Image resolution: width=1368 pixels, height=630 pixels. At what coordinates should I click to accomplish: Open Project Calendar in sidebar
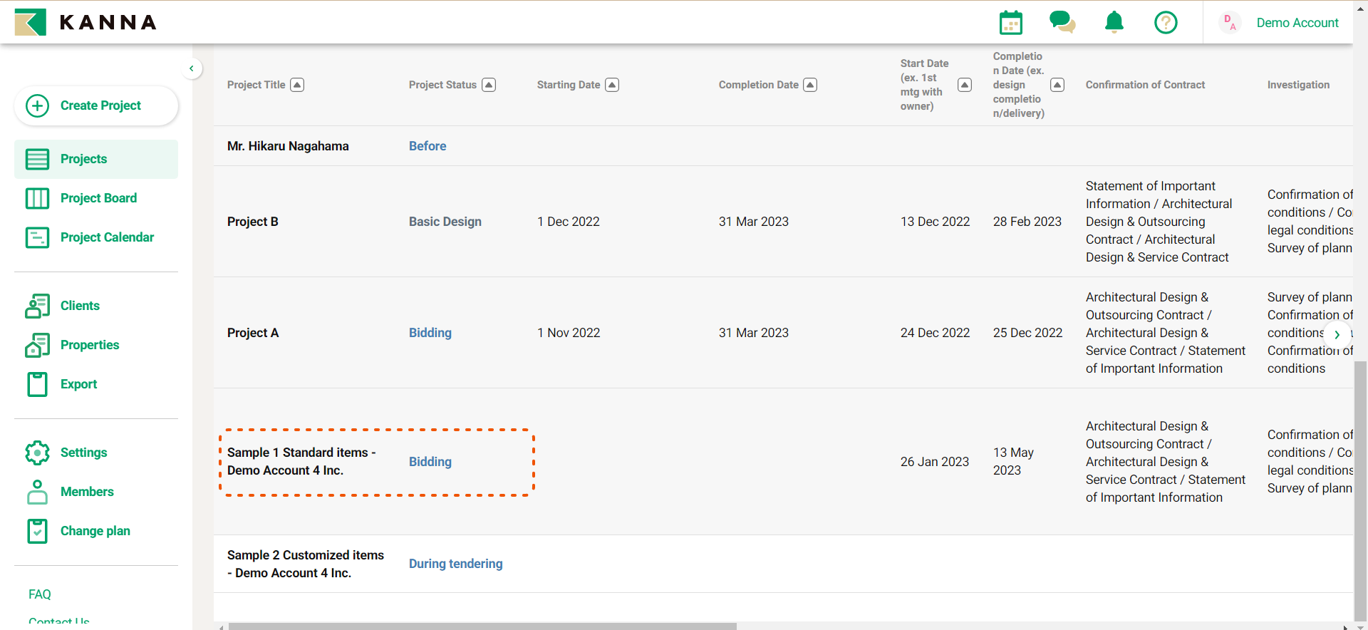pos(107,237)
